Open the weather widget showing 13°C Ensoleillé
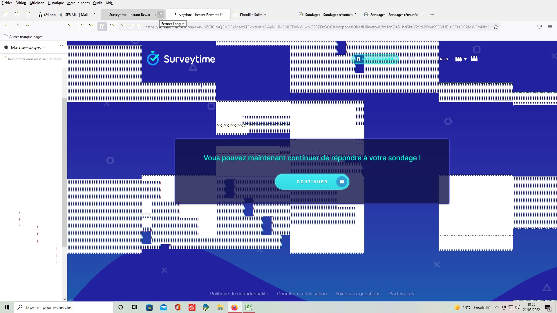Screen dimensions: 557x313 472,307
